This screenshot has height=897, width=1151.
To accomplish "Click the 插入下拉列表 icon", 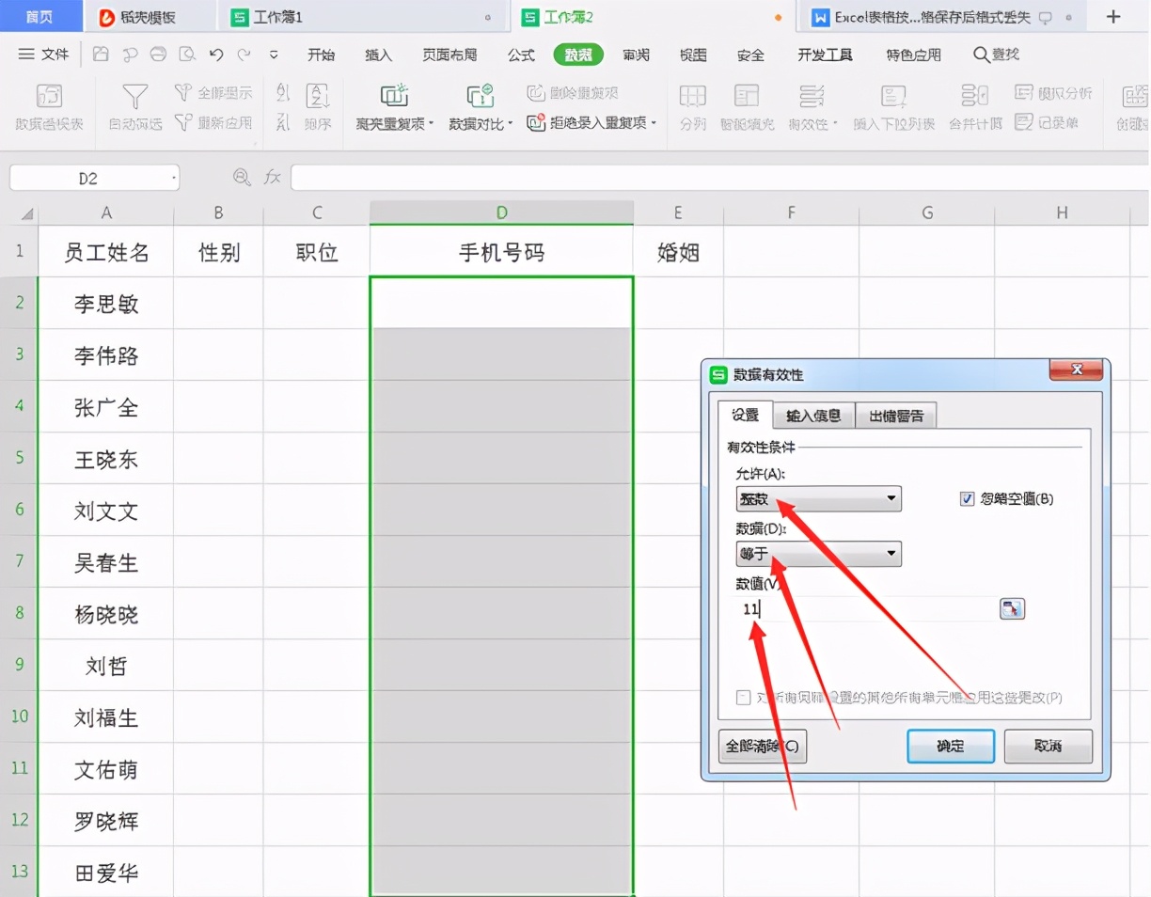I will 893,96.
